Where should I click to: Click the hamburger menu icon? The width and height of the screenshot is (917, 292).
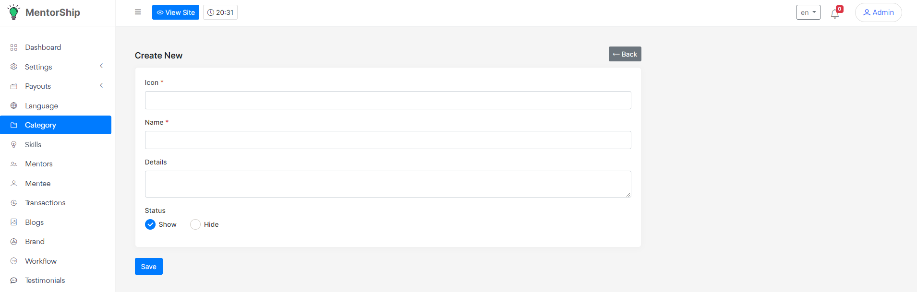point(138,12)
